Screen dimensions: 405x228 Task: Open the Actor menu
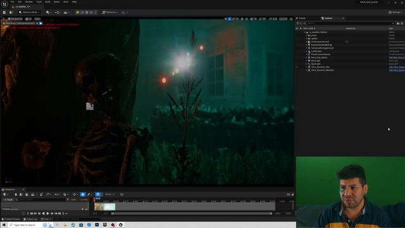click(x=66, y=2)
